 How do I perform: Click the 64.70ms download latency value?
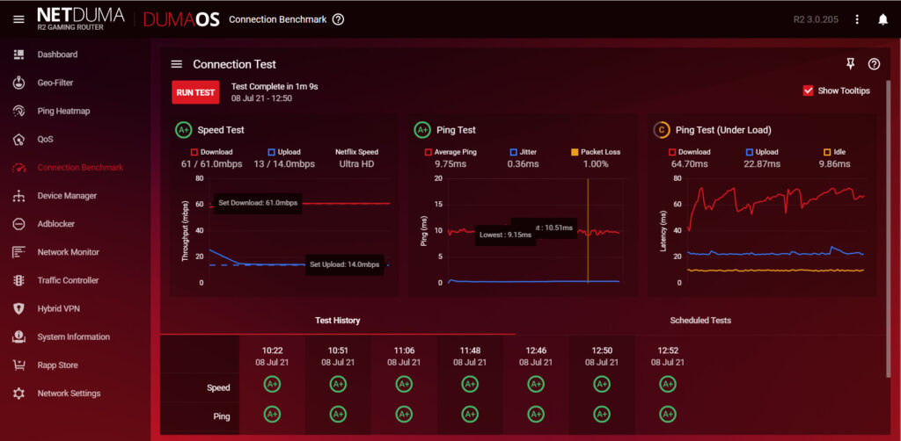690,164
